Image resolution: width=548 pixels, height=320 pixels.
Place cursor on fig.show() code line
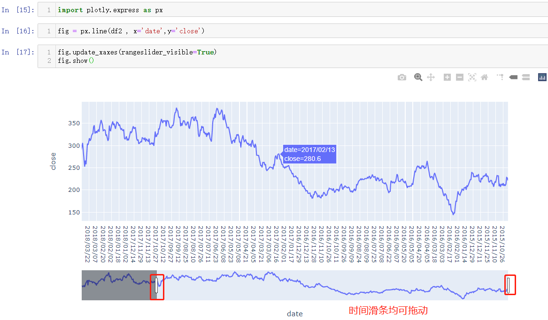pyautogui.click(x=76, y=61)
